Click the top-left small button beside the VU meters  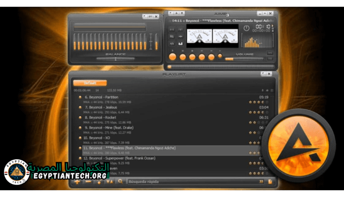[172, 29]
